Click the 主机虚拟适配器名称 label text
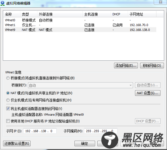The image size is (167, 150). coord(27,115)
